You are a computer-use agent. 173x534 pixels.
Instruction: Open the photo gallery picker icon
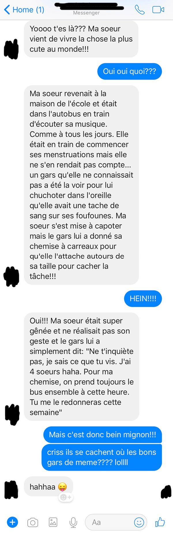pyautogui.click(x=53, y=522)
